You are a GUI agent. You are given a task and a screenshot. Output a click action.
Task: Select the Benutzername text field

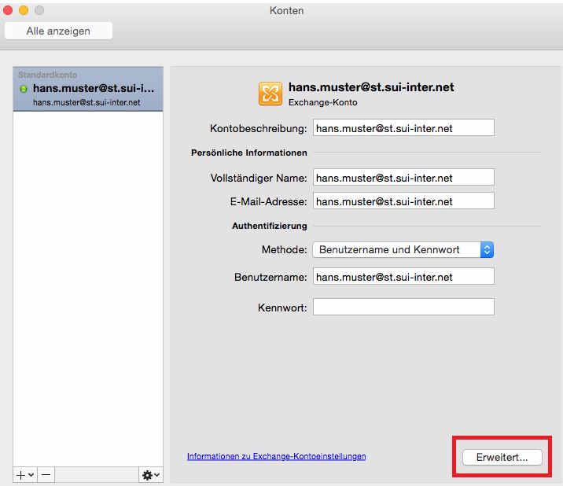pos(403,277)
